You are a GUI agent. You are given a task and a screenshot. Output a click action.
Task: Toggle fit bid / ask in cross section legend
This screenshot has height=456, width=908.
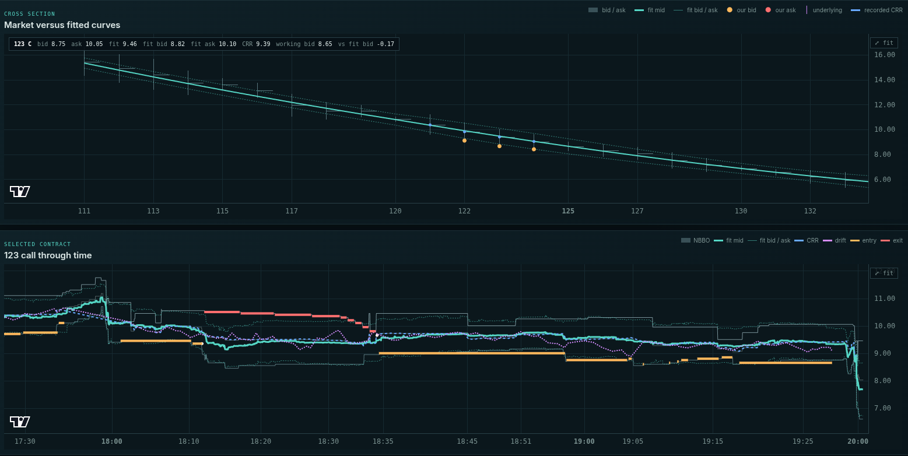(696, 10)
